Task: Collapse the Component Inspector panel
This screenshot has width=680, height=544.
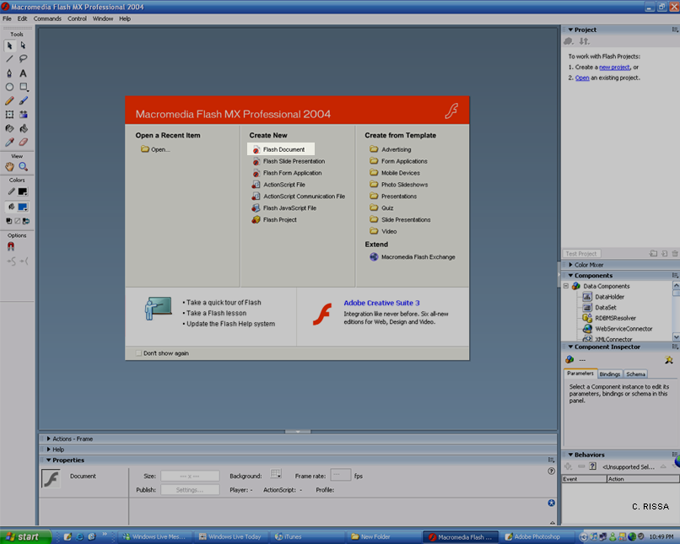Action: [570, 347]
